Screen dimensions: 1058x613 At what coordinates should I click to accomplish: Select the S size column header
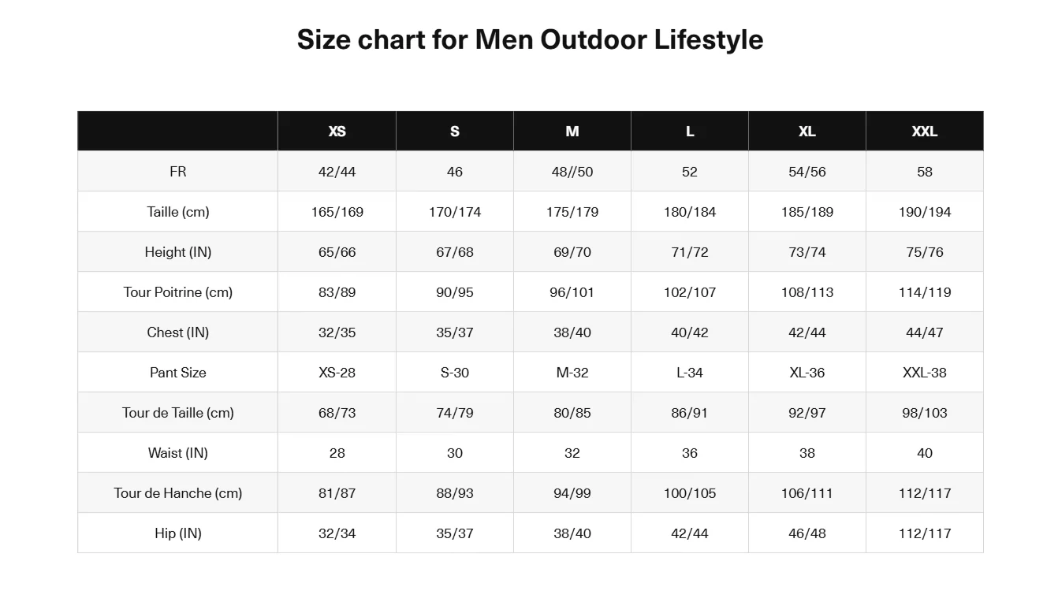(x=455, y=132)
